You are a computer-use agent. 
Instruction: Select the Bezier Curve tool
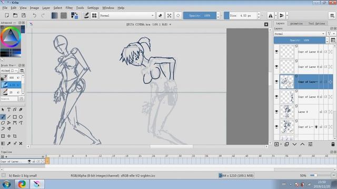15,123
